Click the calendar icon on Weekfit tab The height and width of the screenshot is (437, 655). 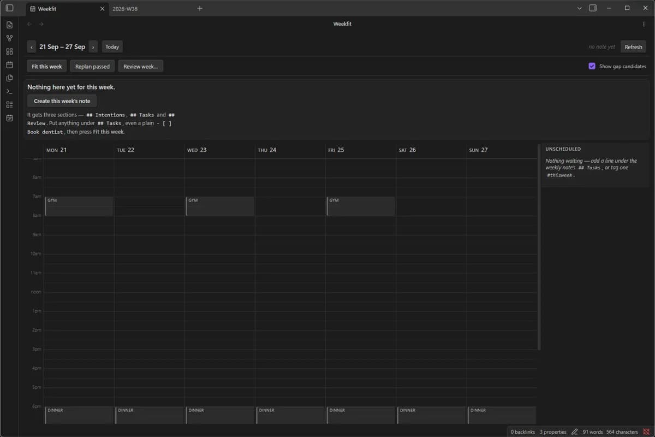coord(33,9)
